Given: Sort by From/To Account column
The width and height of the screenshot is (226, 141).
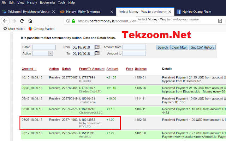Looking at the screenshot, I should 92,69.
